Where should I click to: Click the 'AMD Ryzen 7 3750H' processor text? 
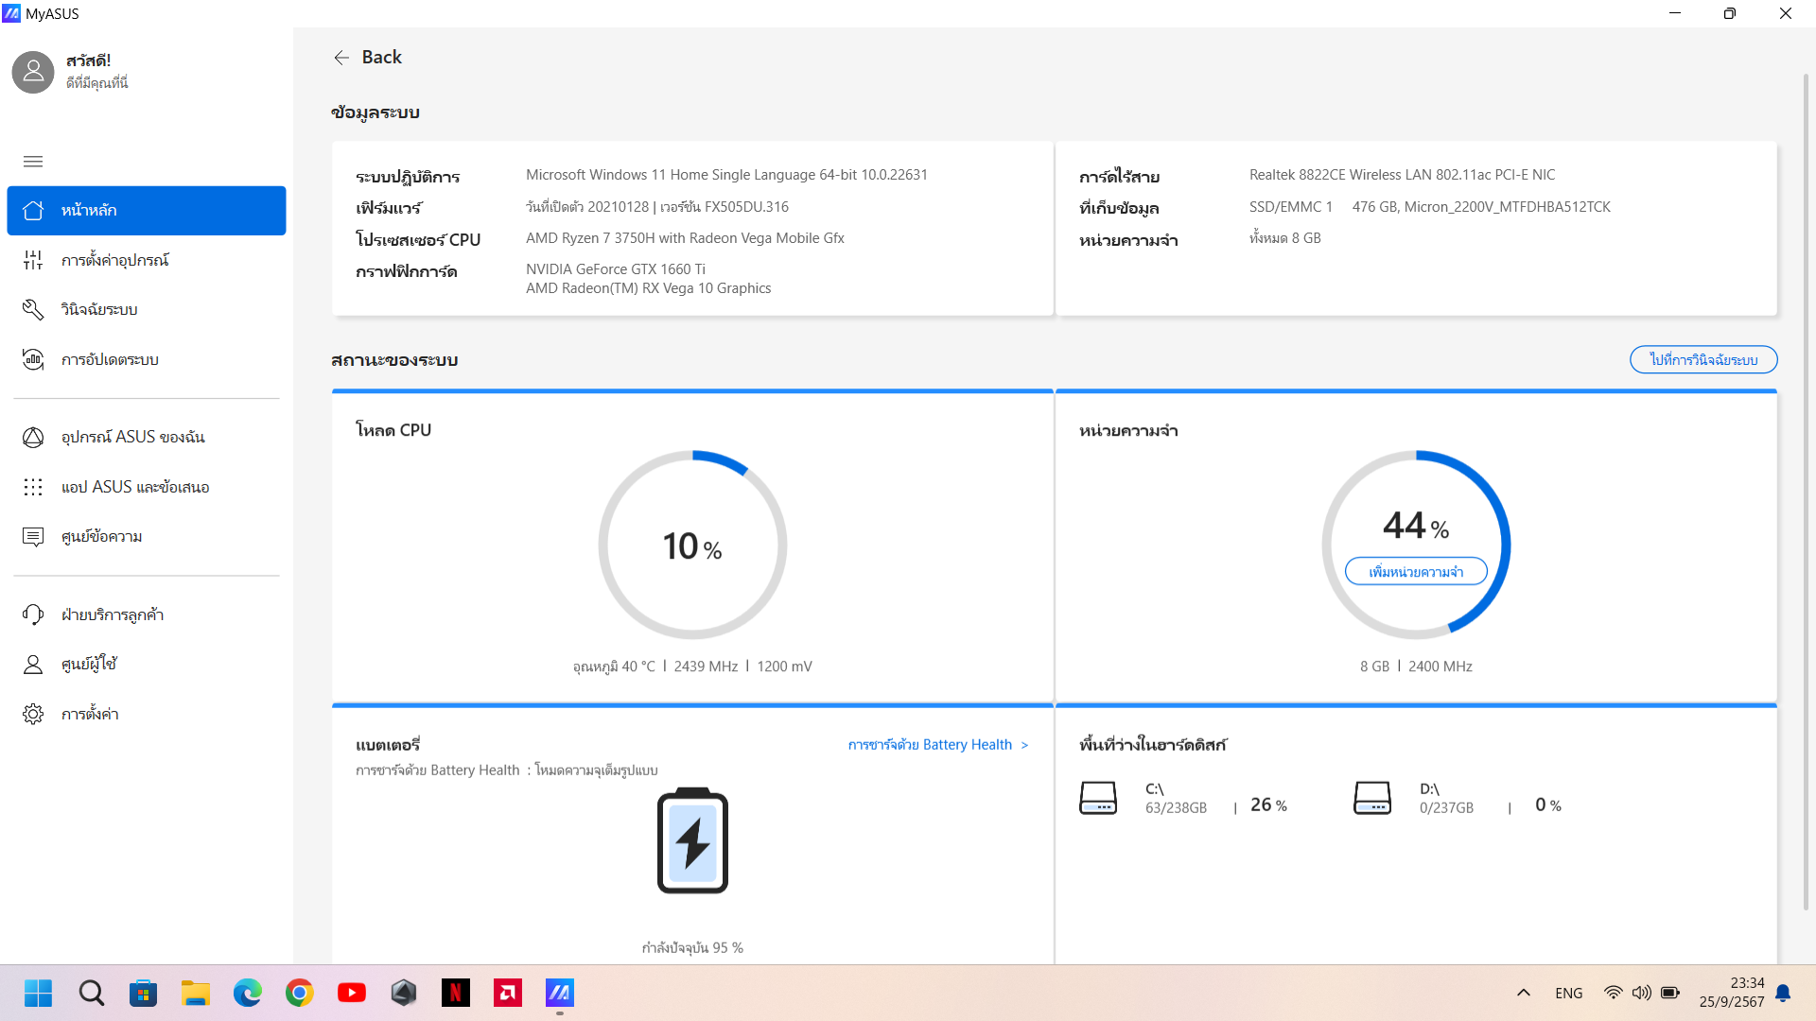point(685,238)
